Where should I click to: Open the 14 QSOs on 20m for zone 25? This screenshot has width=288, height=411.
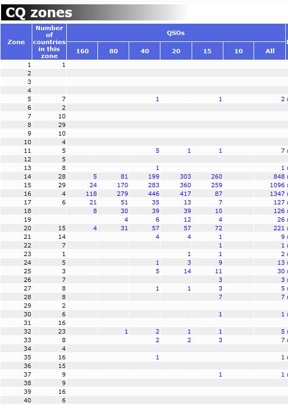(x=187, y=271)
